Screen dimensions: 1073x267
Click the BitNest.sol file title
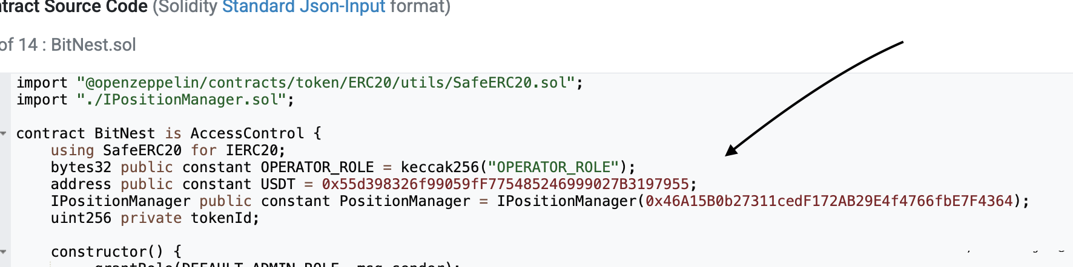pos(93,45)
